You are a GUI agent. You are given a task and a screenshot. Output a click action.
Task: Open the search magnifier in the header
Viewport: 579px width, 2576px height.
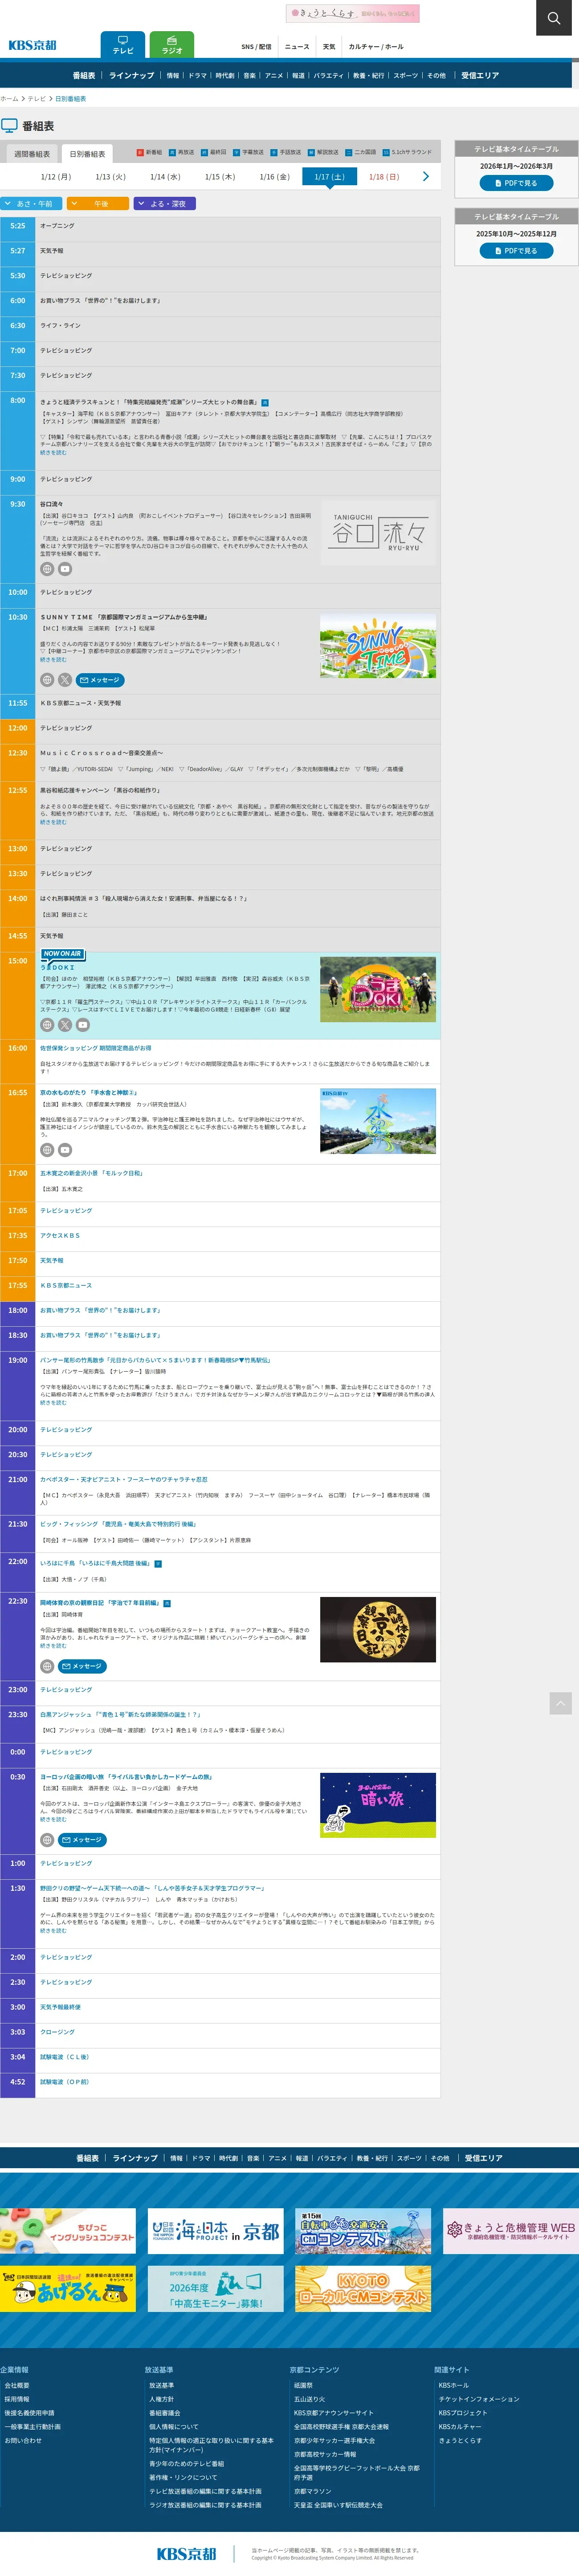coord(554,18)
